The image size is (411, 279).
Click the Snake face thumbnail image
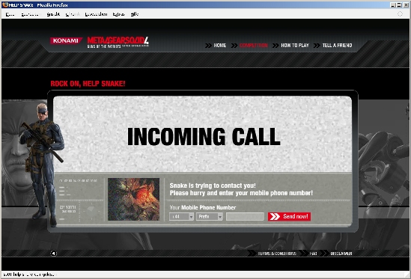134,200
